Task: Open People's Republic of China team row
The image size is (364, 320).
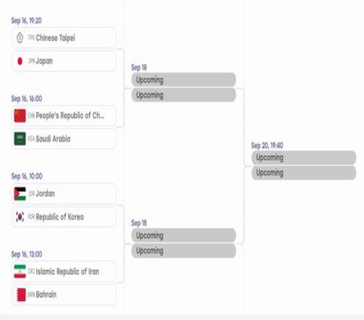Action: tap(63, 116)
